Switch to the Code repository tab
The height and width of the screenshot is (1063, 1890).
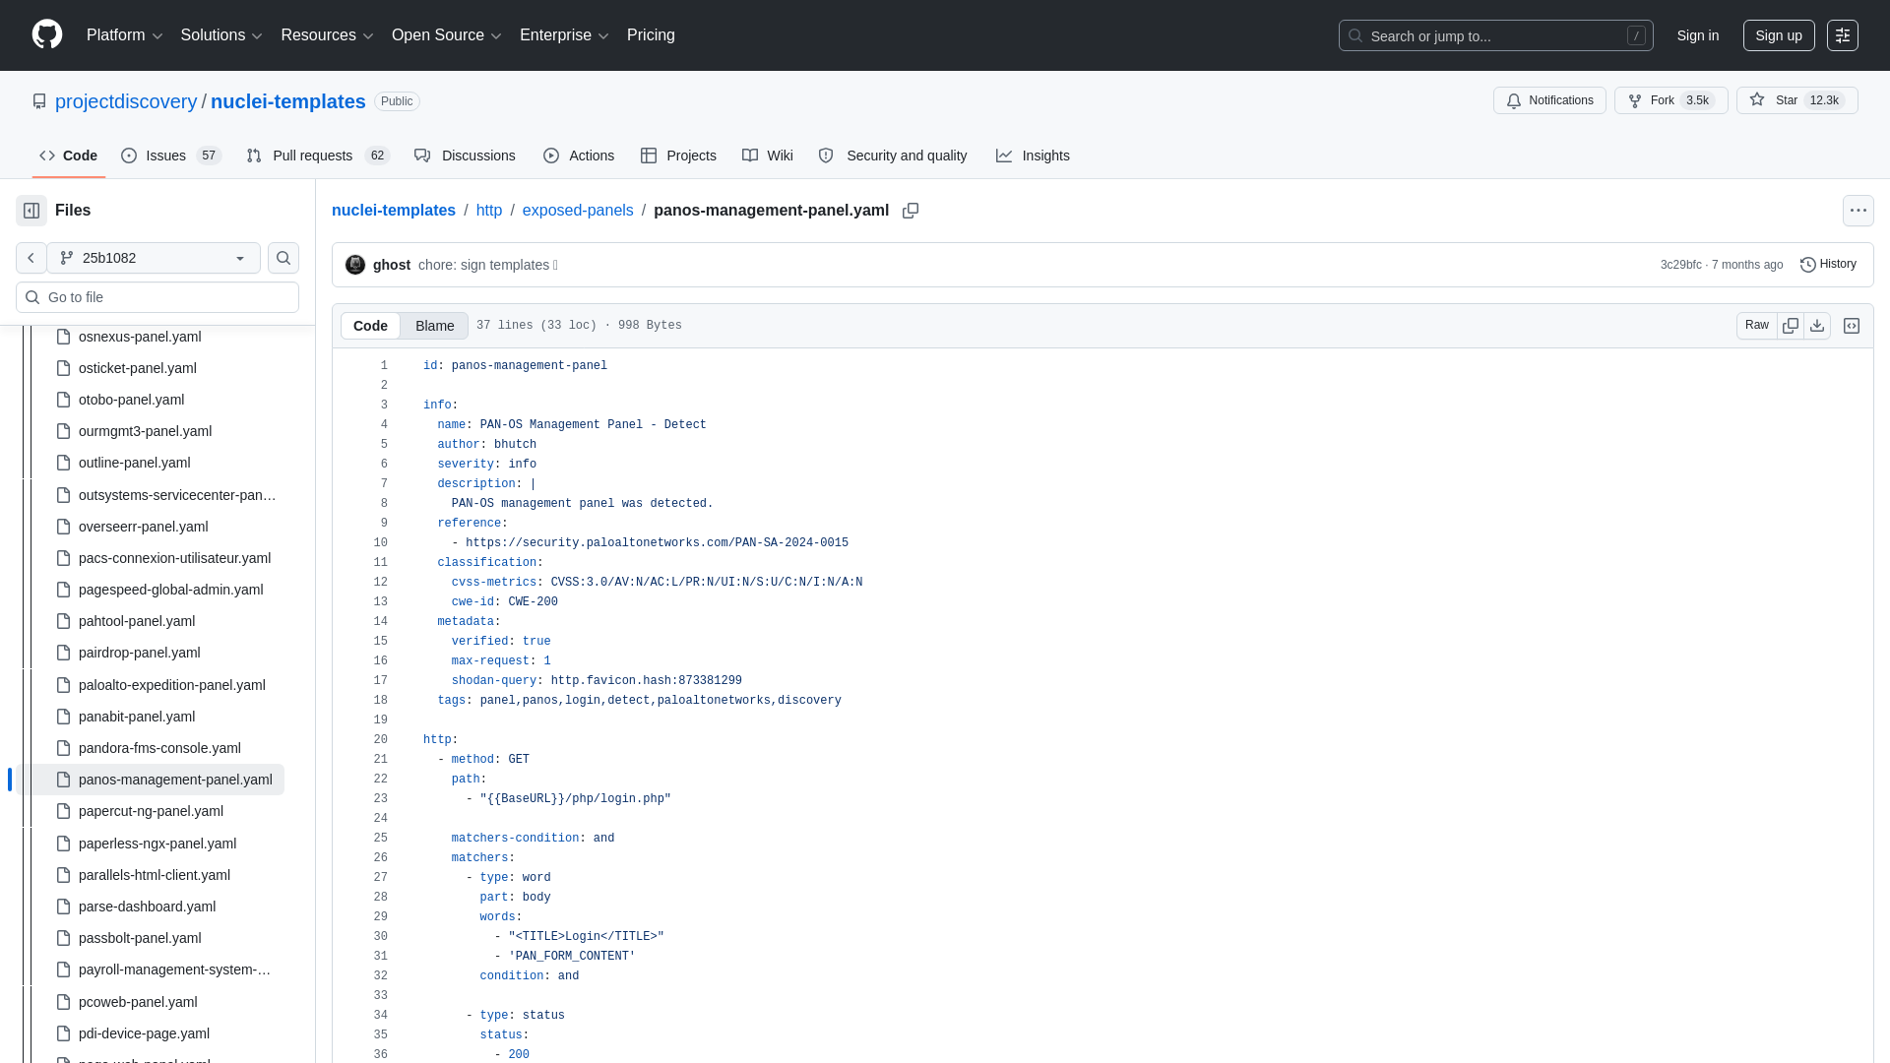click(68, 156)
